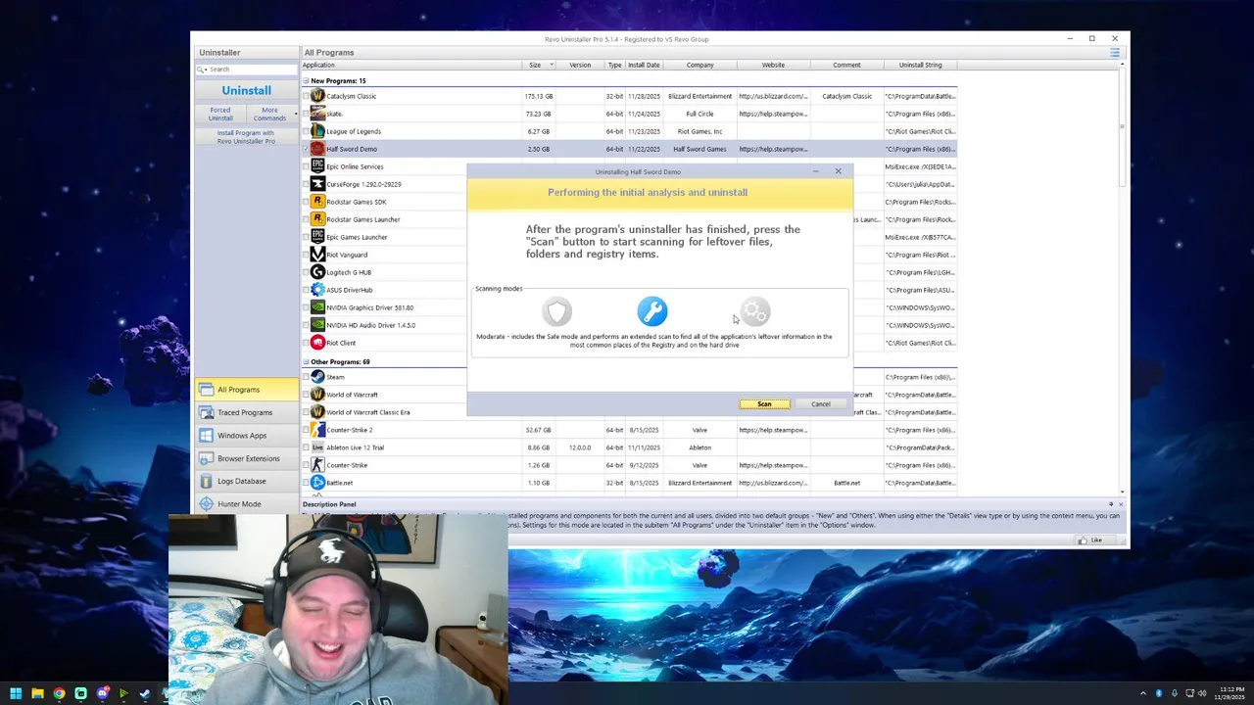1254x705 pixels.
Task: Click the League of Legends icon
Action: tap(317, 131)
